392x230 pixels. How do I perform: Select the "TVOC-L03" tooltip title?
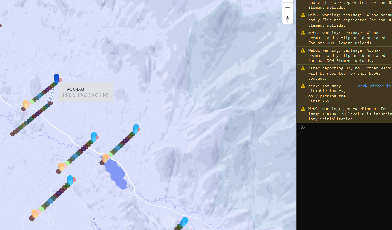[74, 89]
